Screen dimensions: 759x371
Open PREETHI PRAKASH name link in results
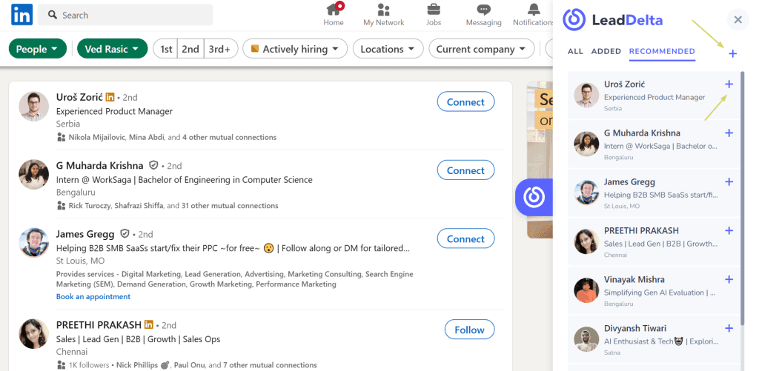tap(99, 324)
